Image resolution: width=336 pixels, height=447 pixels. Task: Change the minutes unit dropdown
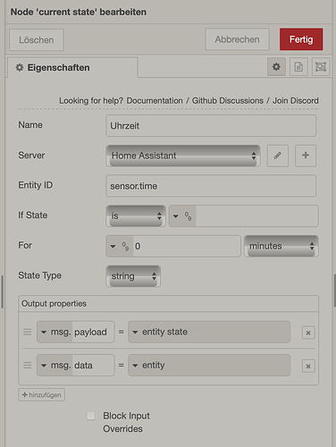pos(281,246)
